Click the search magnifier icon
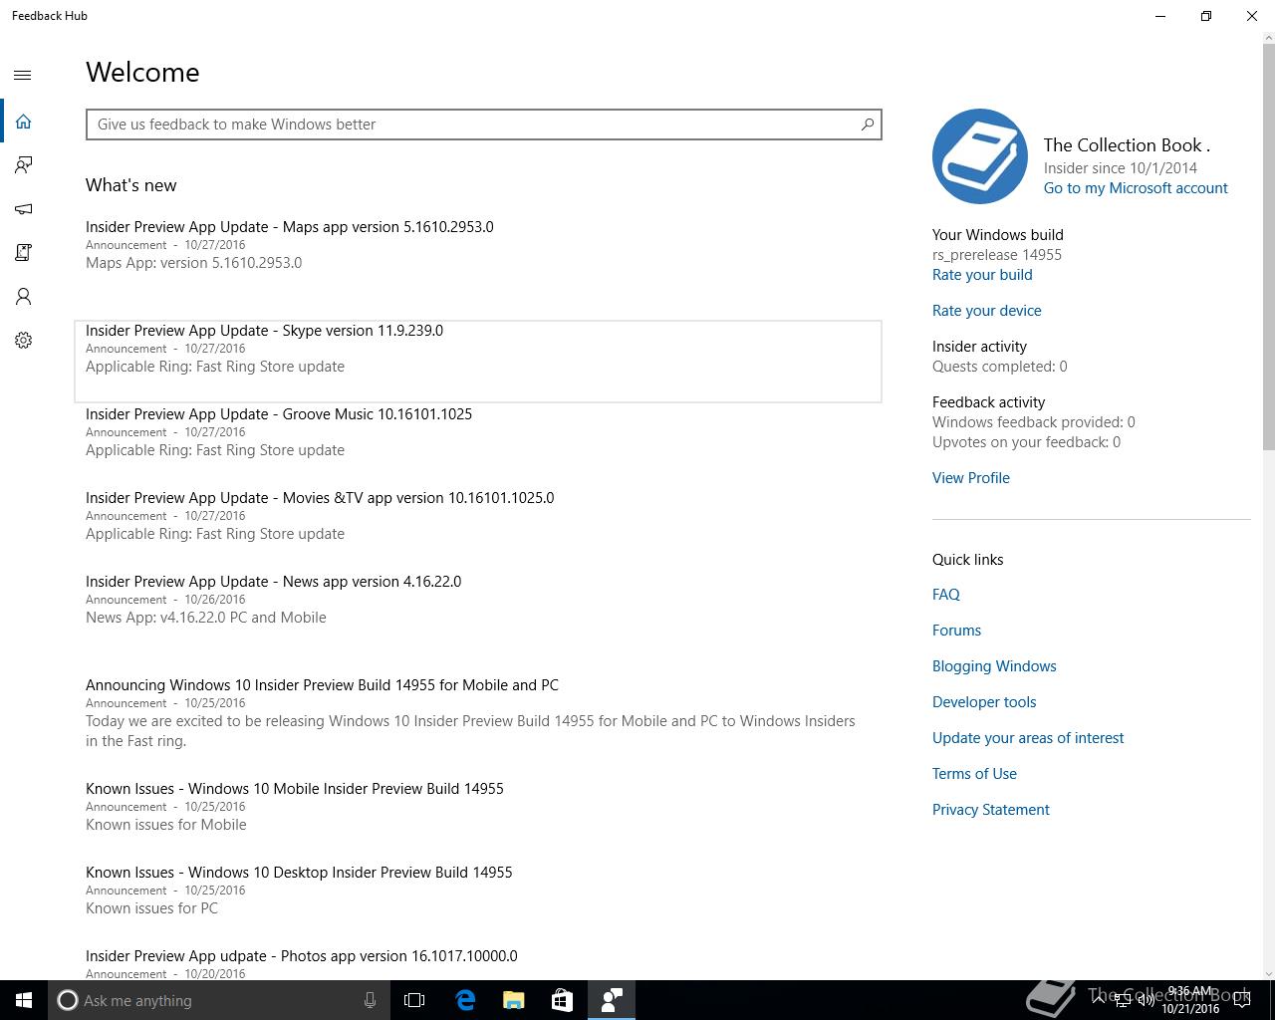 [867, 125]
